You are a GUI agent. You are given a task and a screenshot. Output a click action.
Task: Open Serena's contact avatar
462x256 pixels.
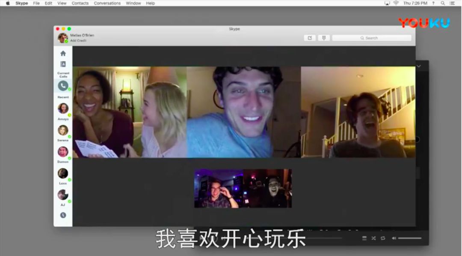tap(63, 130)
